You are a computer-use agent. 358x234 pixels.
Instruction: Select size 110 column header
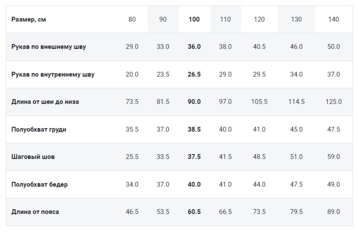click(225, 19)
